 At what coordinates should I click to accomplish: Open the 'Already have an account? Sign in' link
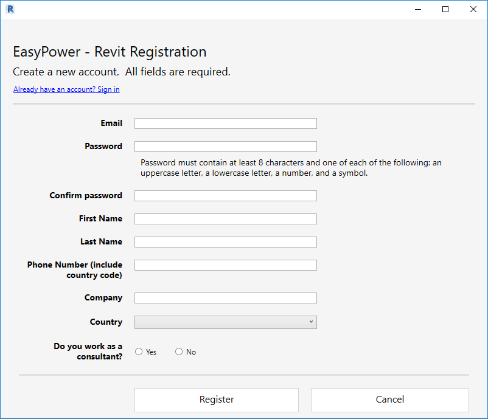[66, 89]
